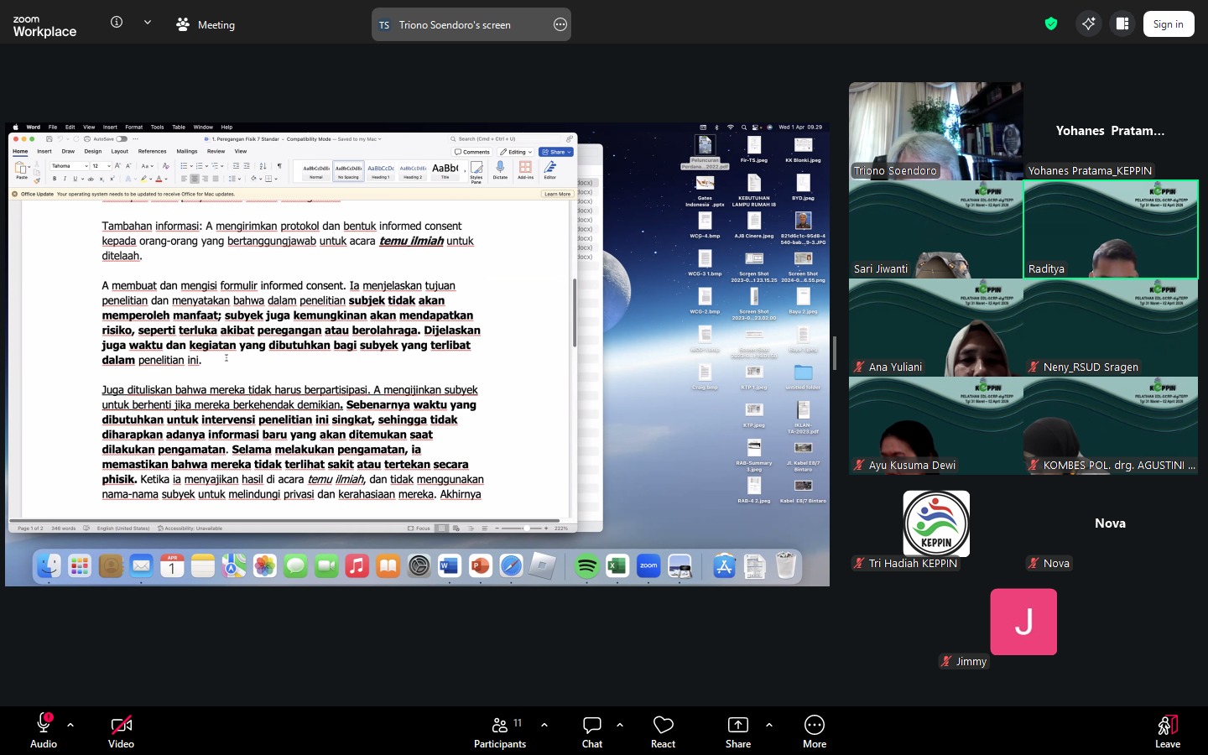This screenshot has height=755, width=1208.
Task: Open AI Companion sparkle icon
Action: [1088, 23]
